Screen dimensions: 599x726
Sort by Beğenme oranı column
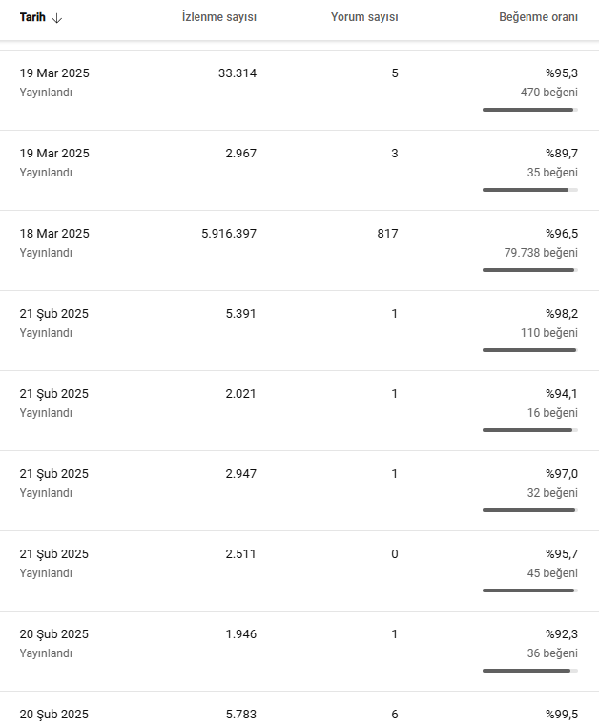pos(538,17)
